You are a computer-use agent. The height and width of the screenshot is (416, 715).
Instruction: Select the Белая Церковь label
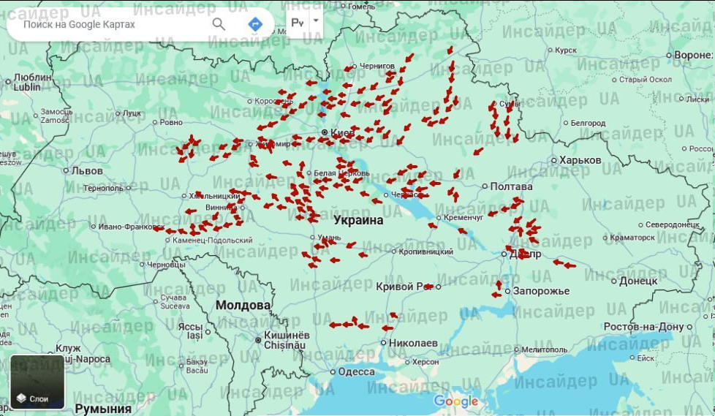(341, 173)
